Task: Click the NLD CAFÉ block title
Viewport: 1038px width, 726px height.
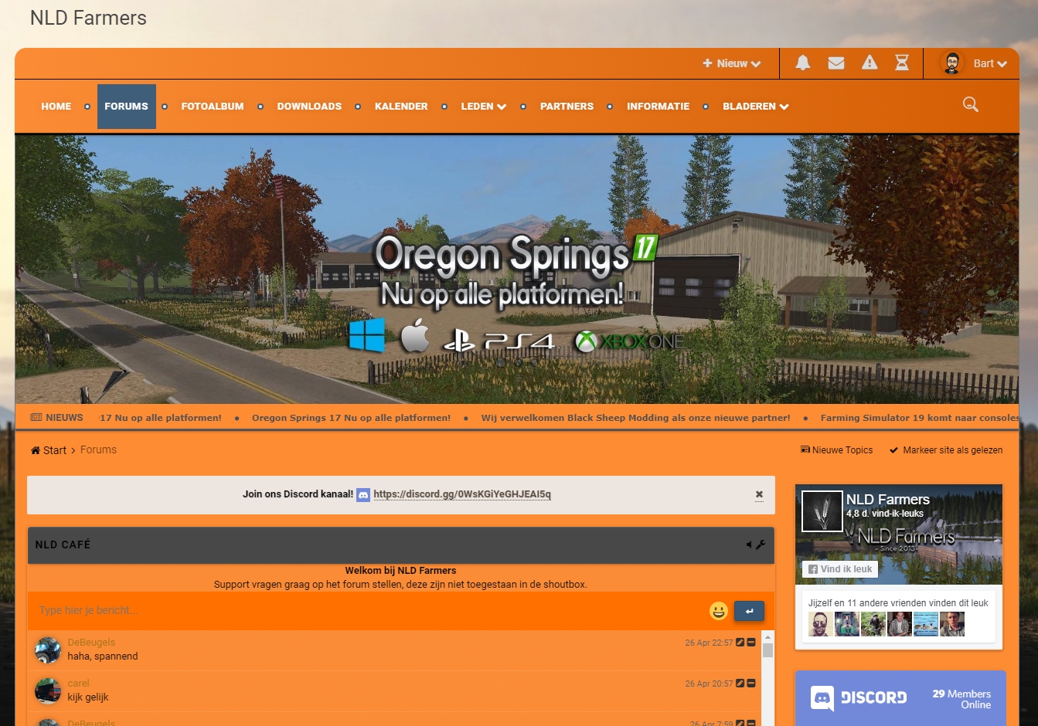Action: pyautogui.click(x=63, y=544)
